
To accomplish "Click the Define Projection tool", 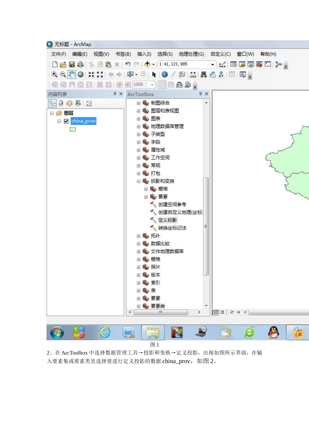I will (168, 220).
